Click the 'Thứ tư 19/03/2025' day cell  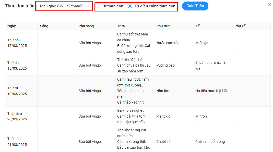(17, 91)
